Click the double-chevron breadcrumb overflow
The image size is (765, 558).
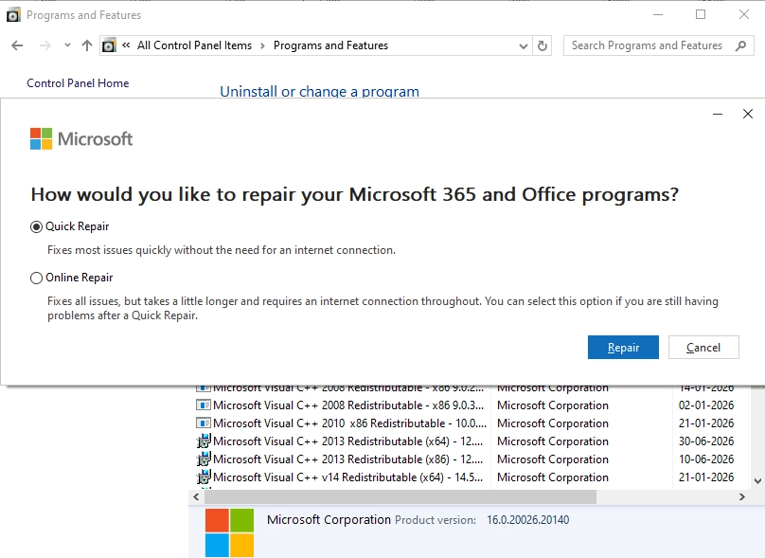126,45
